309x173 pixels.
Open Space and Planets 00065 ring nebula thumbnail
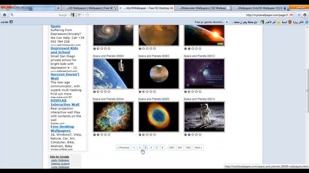pyautogui.click(x=159, y=117)
